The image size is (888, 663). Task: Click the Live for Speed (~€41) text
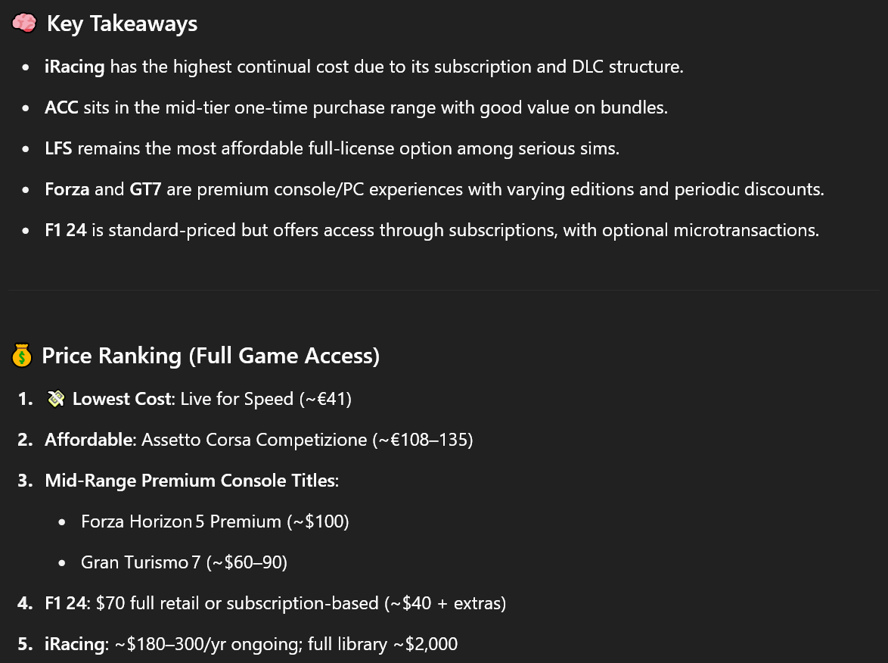coord(268,399)
